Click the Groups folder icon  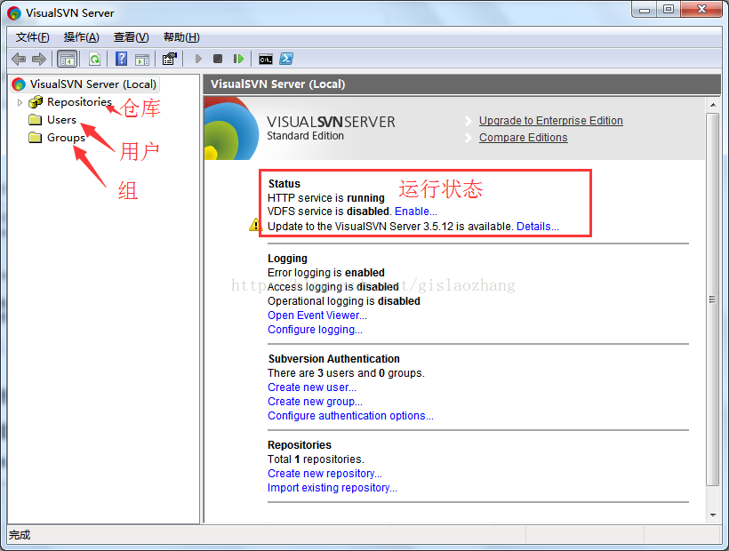pos(36,138)
